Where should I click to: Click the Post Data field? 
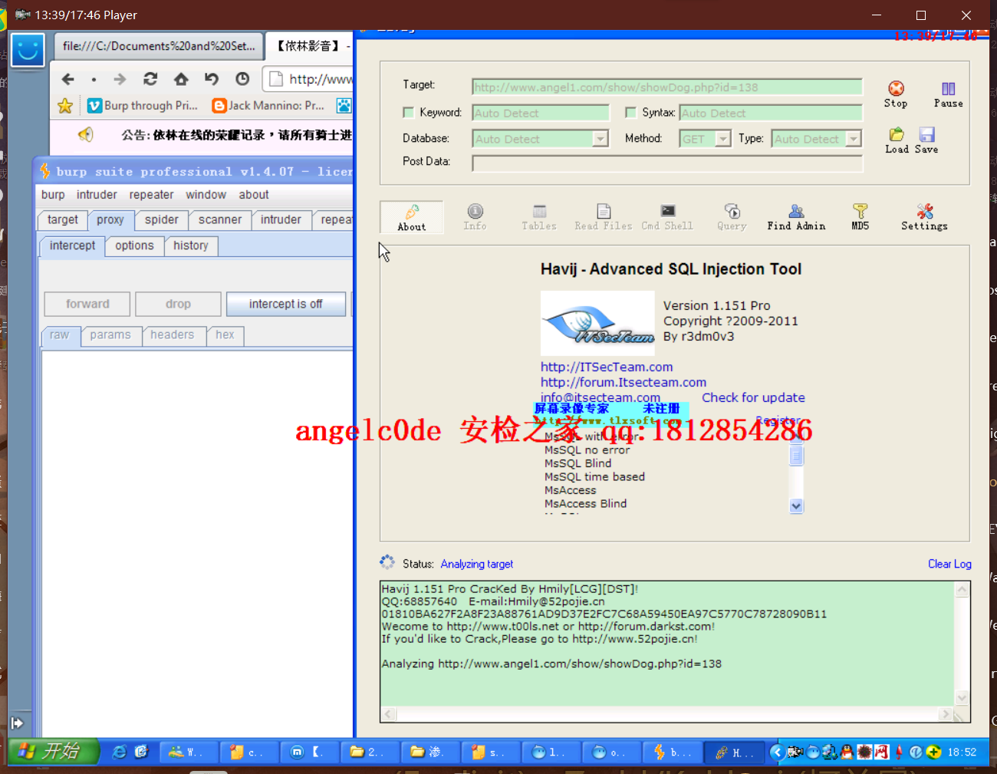coord(667,163)
